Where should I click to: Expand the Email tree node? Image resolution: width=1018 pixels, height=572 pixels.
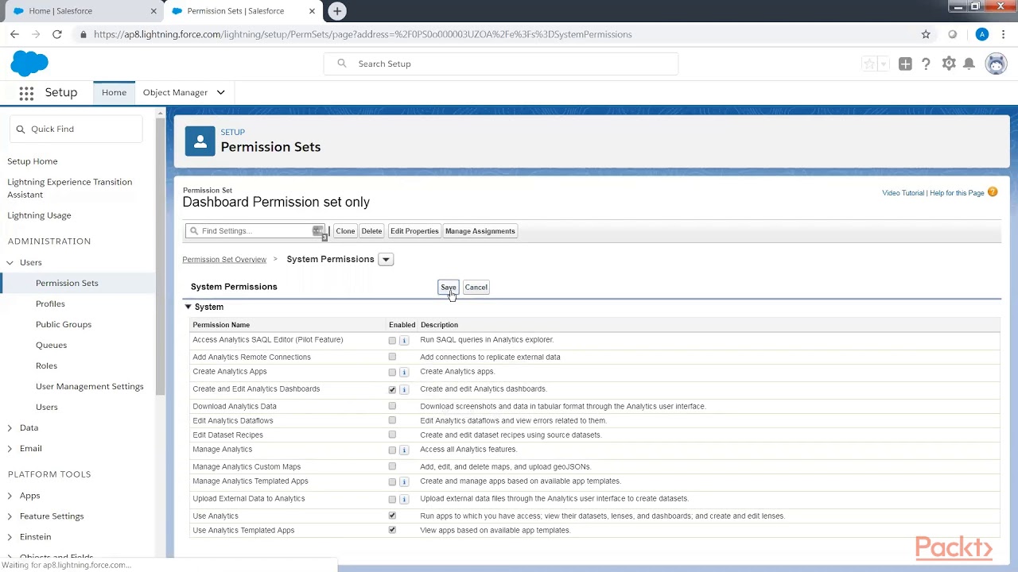[10, 448]
